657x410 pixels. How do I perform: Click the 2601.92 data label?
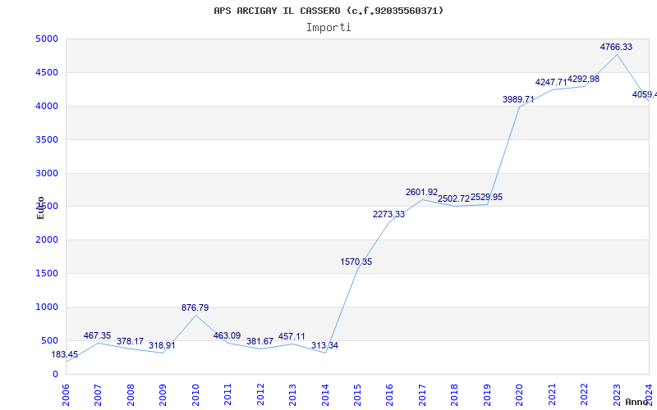[x=421, y=192]
